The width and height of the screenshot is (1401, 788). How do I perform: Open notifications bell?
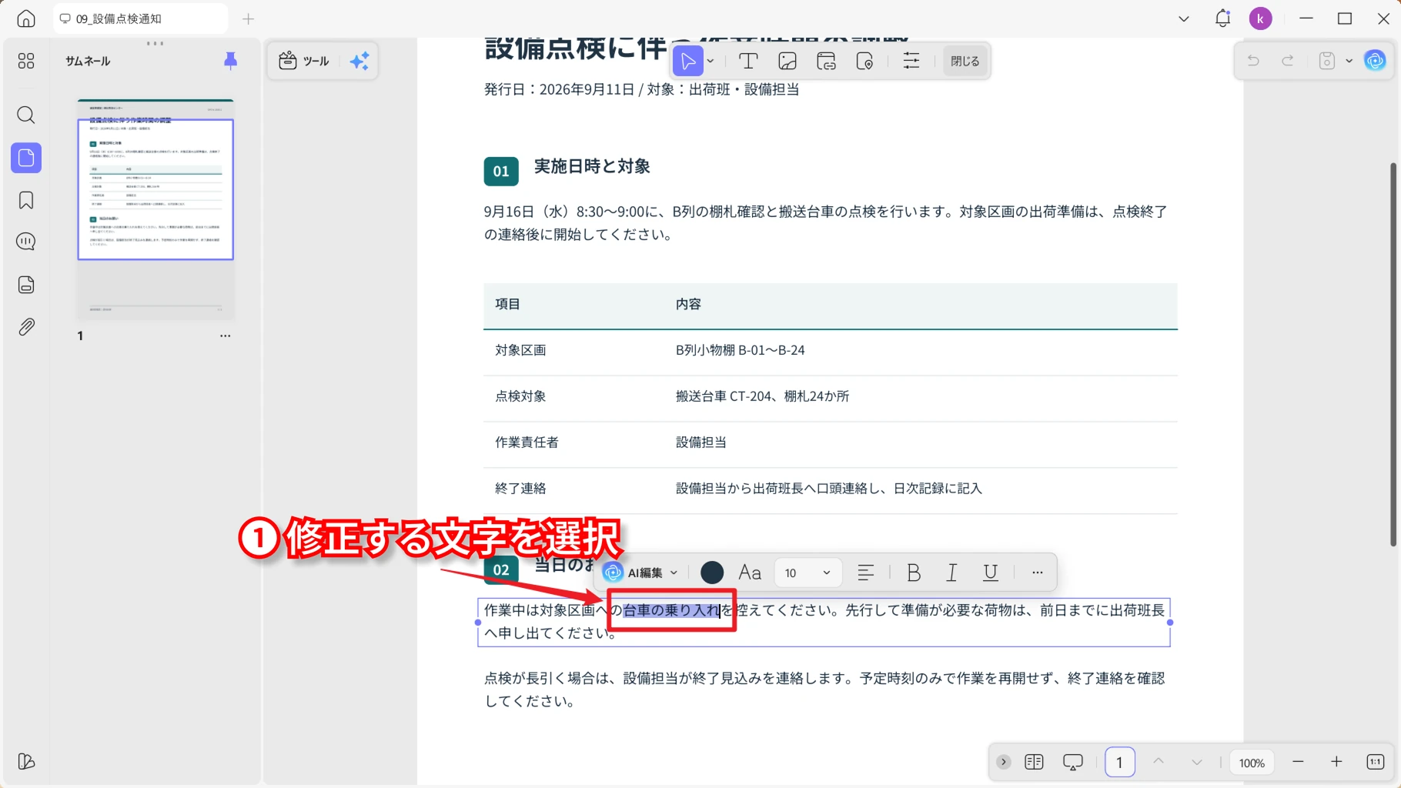(x=1222, y=18)
